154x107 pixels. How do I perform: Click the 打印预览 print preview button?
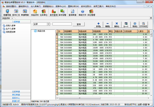click(x=143, y=25)
